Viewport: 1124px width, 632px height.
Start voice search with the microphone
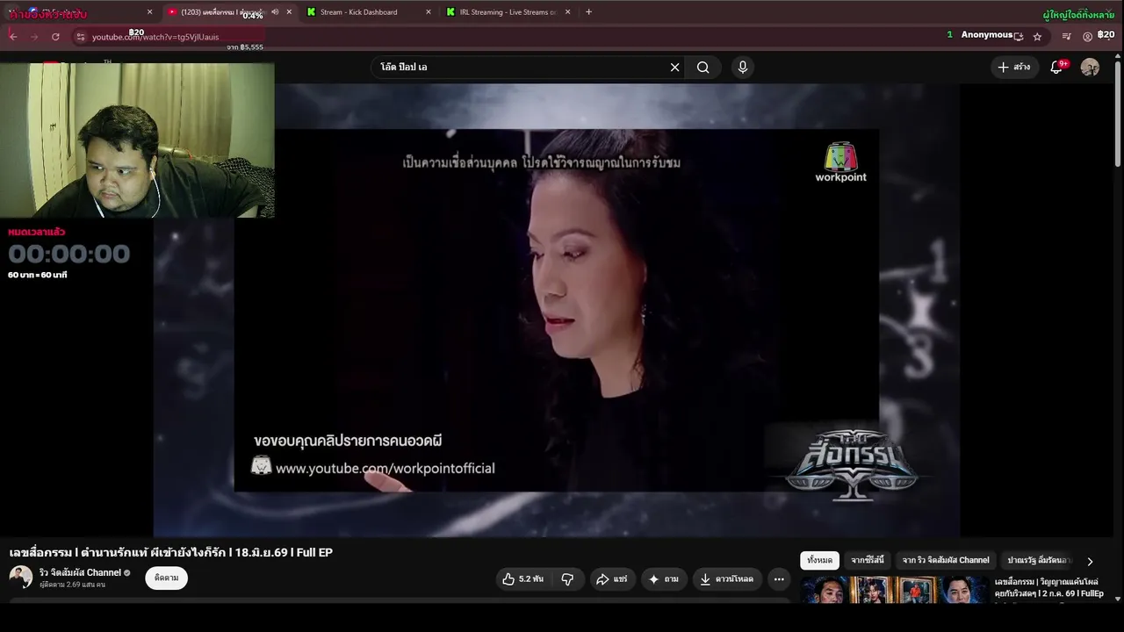[743, 68]
